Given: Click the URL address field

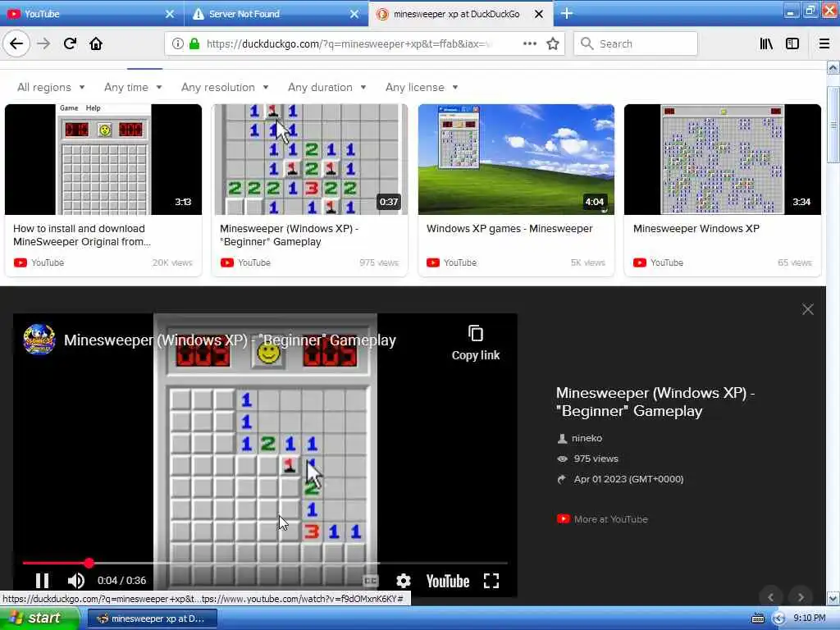Looking at the screenshot, I should point(348,44).
